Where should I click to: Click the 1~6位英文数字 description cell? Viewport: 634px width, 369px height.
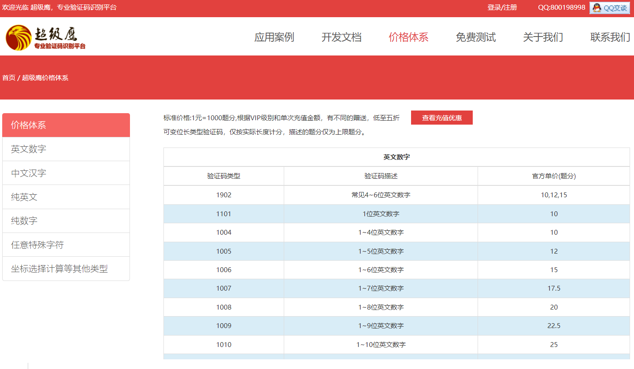pyautogui.click(x=381, y=270)
